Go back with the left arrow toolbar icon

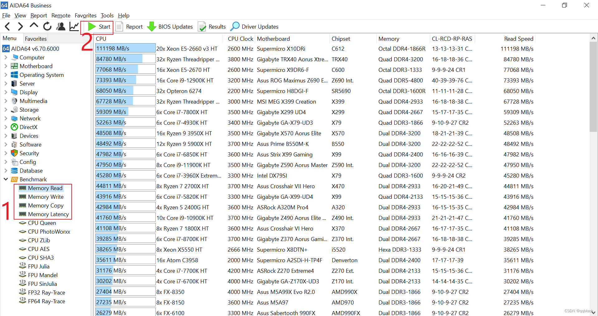(8, 27)
